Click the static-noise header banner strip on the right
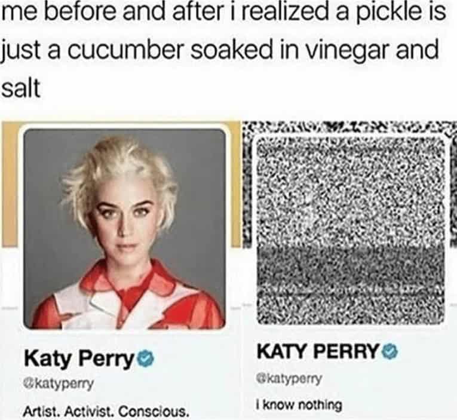Image resolution: width=457 pixels, height=420 pixels. pos(347,128)
